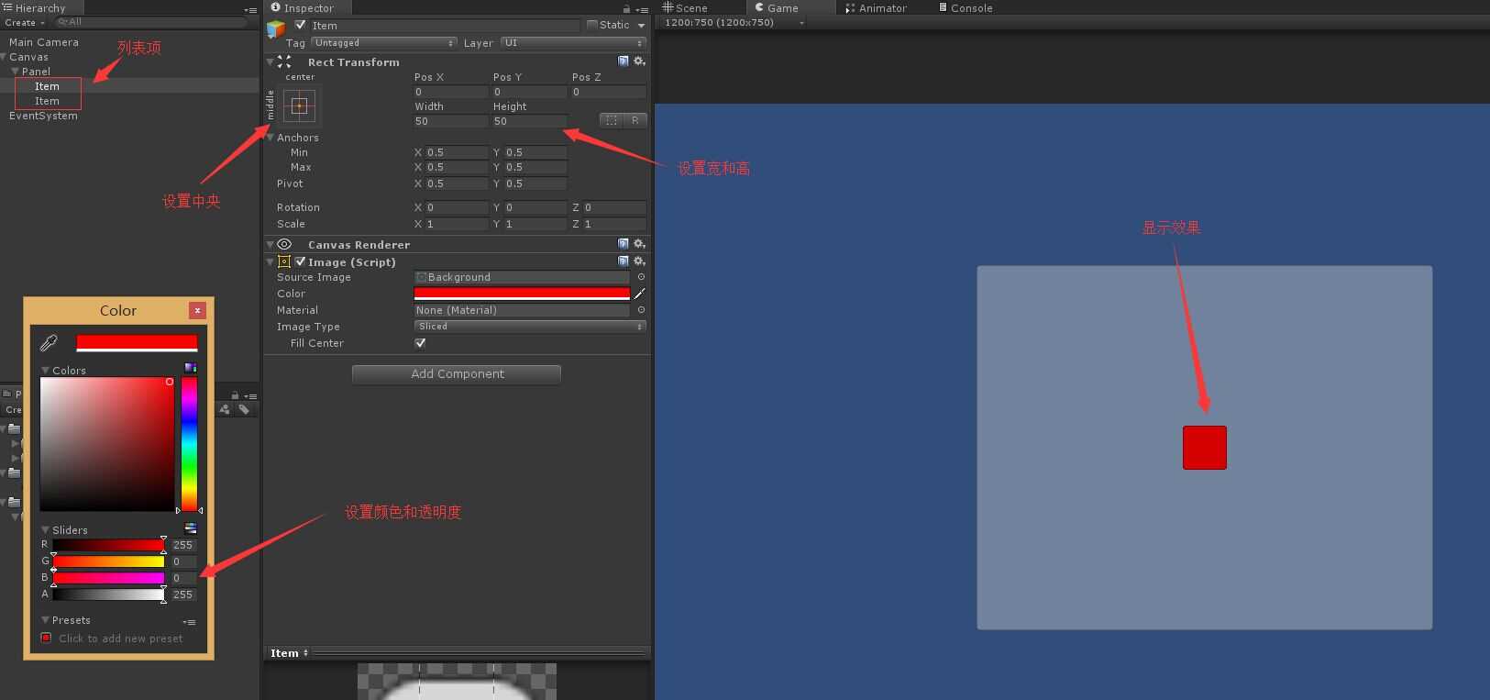Click the Canvas Renderer eye icon
1490x700 pixels.
284,244
